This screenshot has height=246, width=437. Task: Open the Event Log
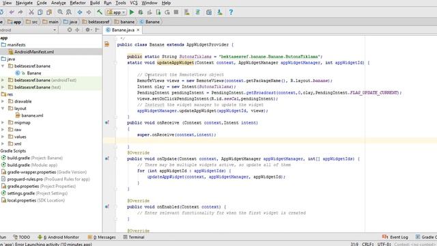(395, 237)
